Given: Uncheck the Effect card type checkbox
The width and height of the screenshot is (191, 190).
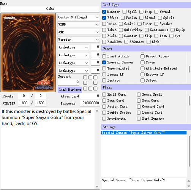Looking at the screenshot, I should (x=104, y=18).
